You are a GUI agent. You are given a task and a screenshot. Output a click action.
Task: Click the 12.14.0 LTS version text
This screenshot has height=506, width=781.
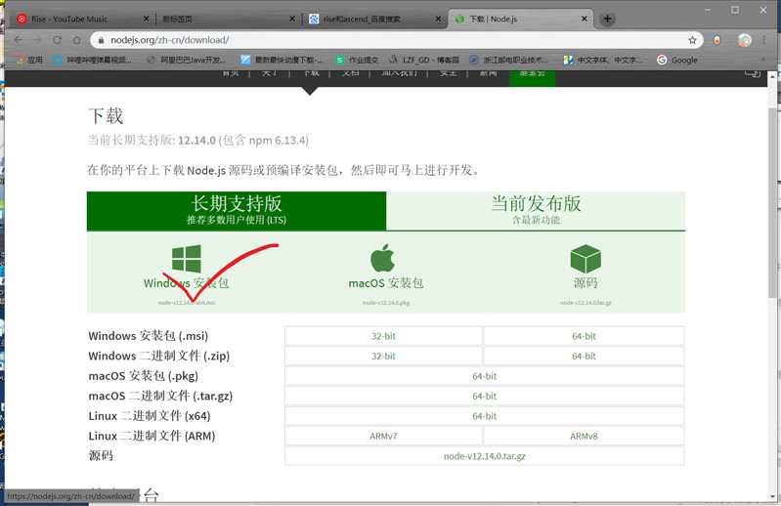pyautogui.click(x=196, y=141)
